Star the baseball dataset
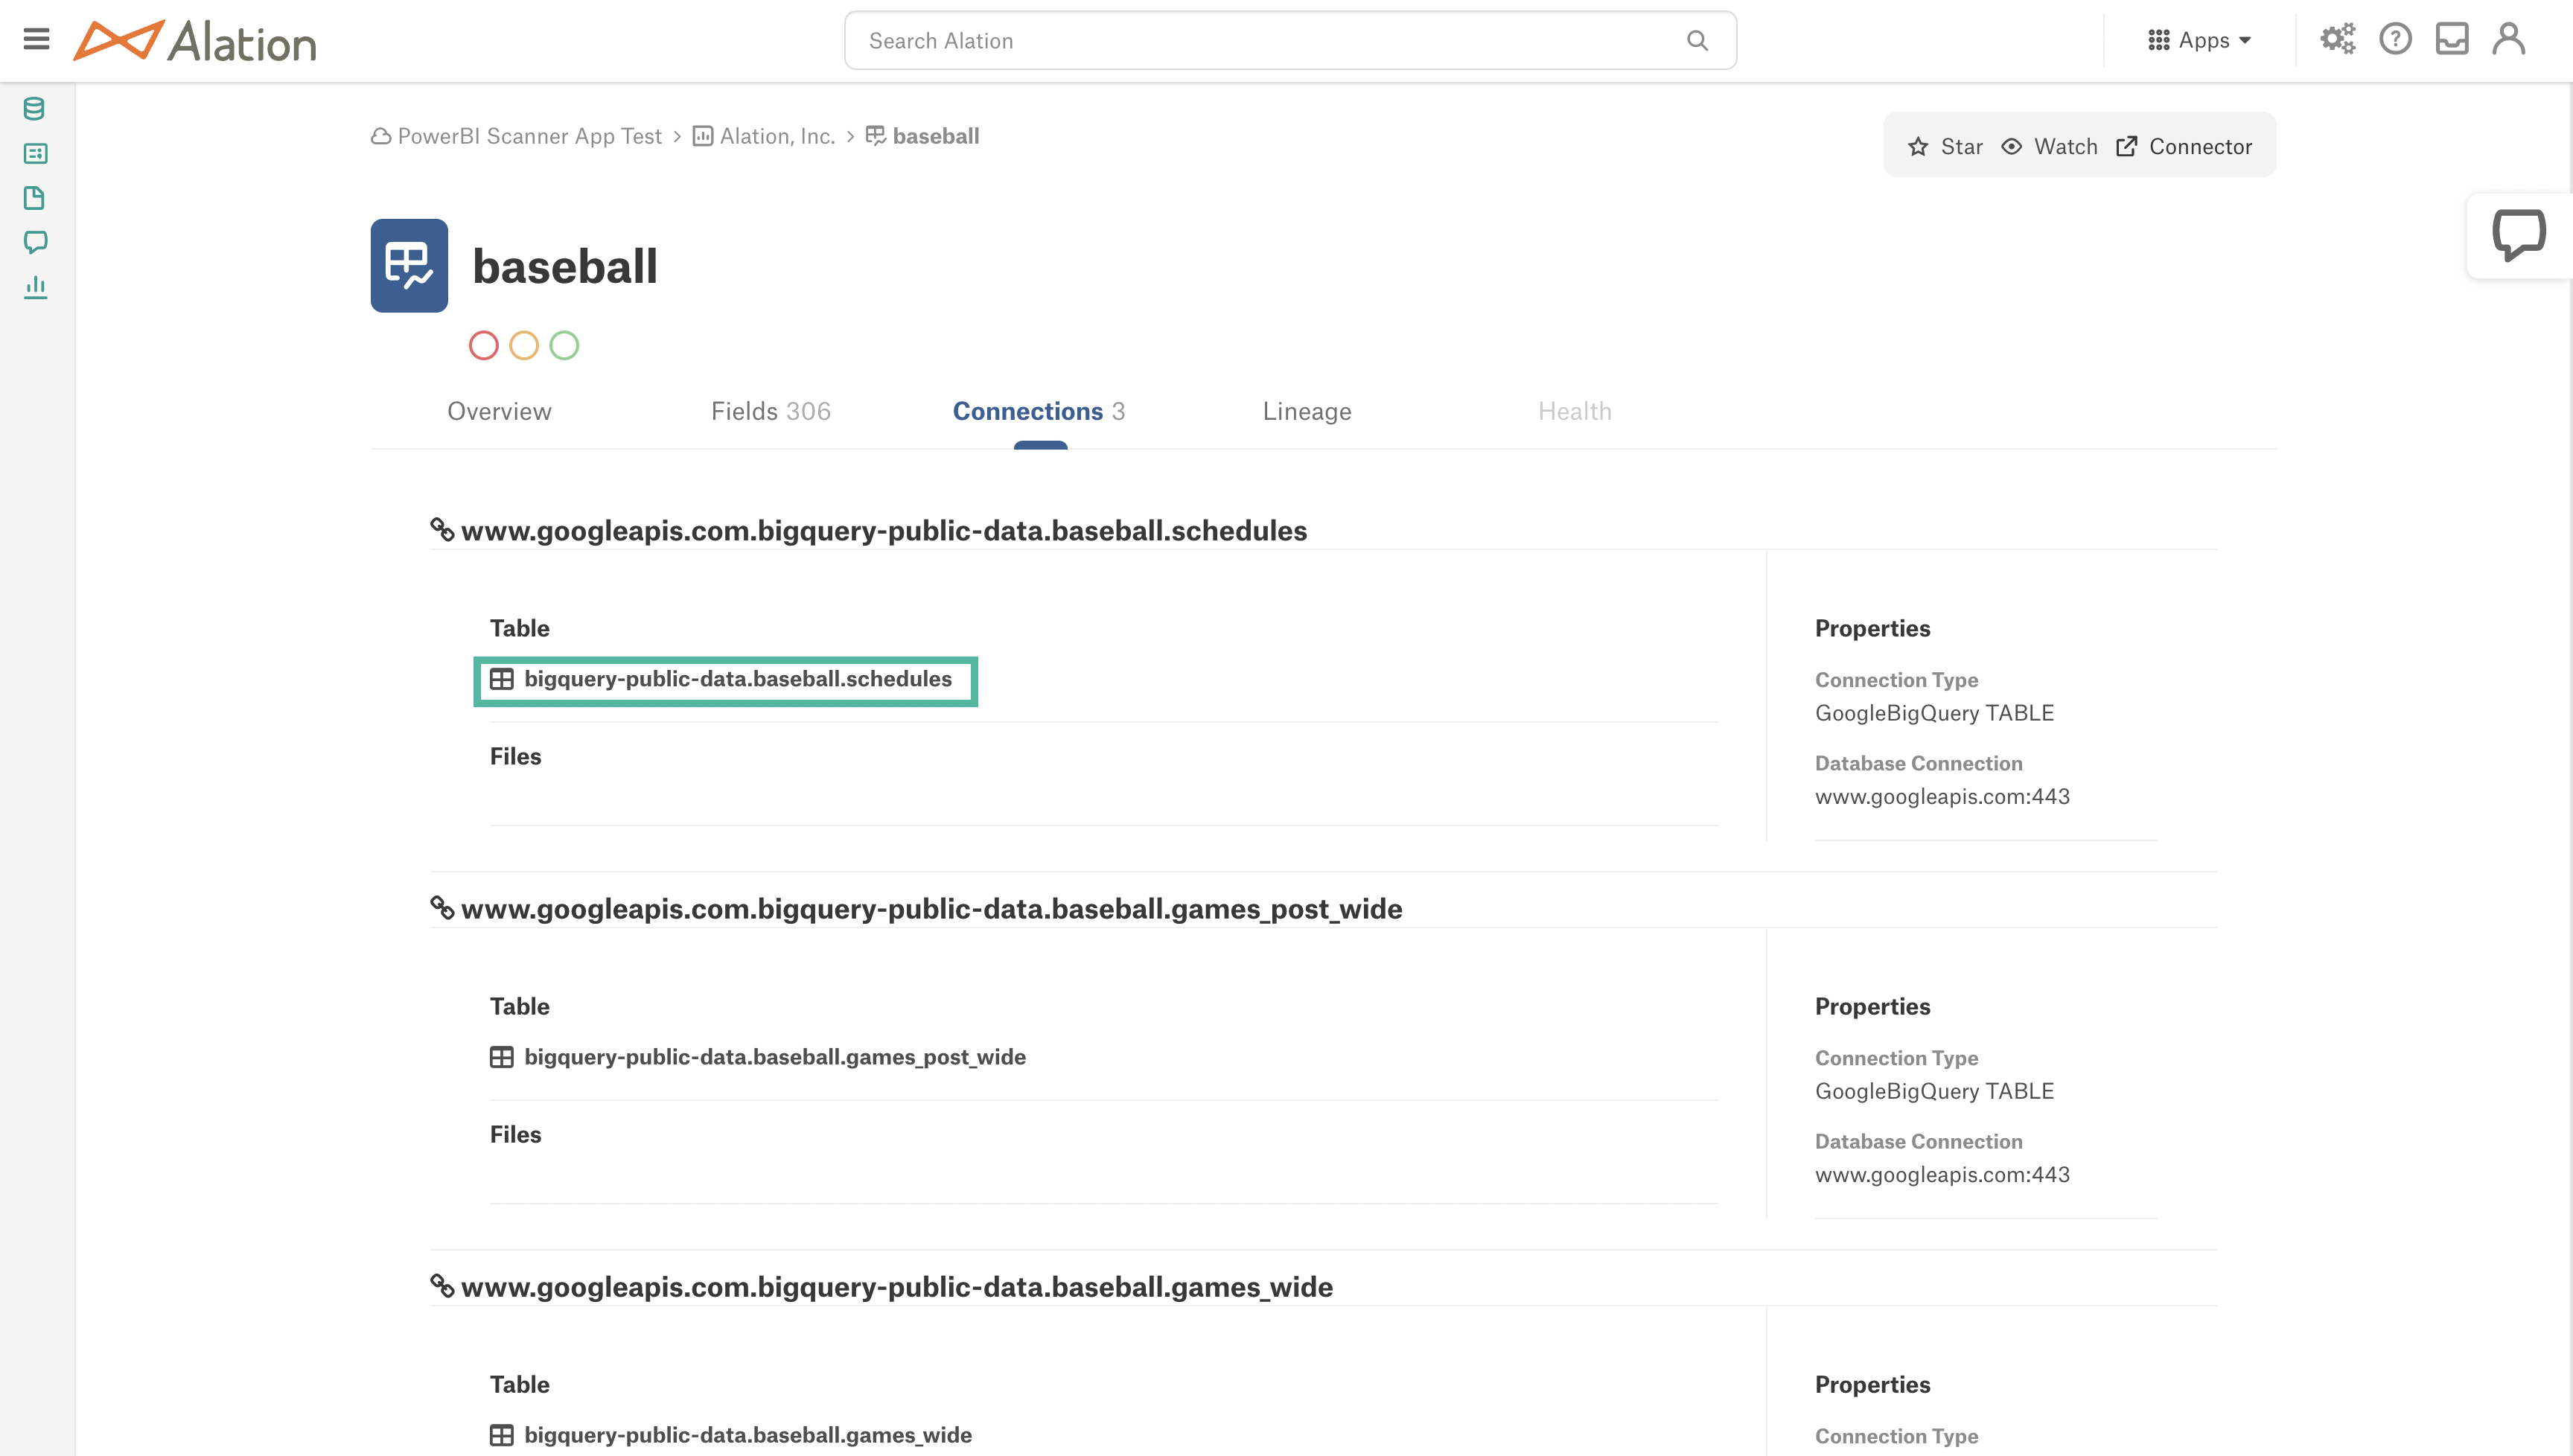 [x=1945, y=146]
